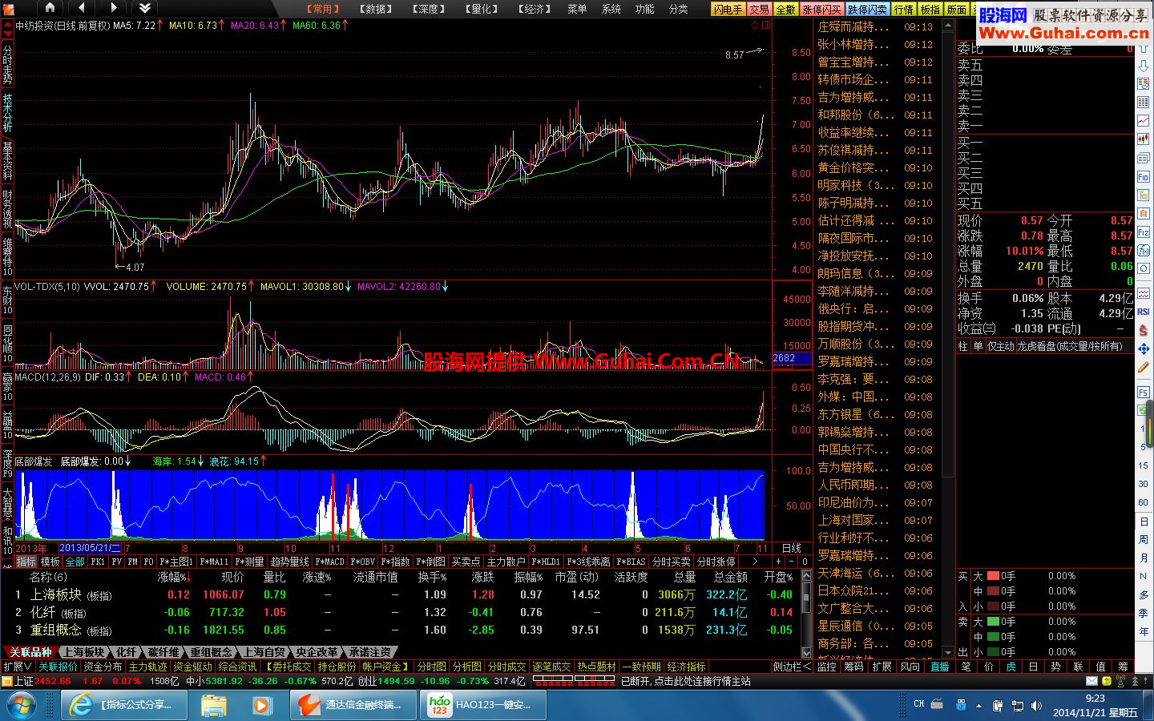Switch to weekly period 周 in sidebar
The width and height of the screenshot is (1154, 721).
1144,540
